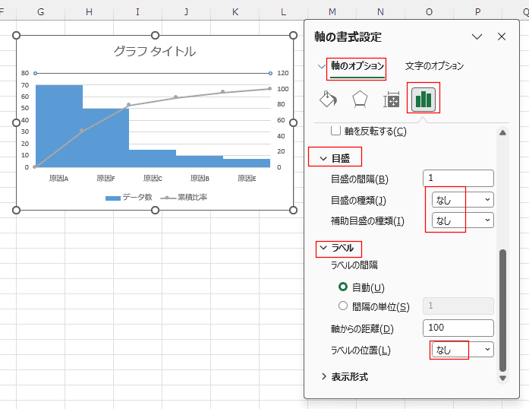Open the Fill & Line paint bucket icon
This screenshot has height=409, width=529.
click(328, 99)
